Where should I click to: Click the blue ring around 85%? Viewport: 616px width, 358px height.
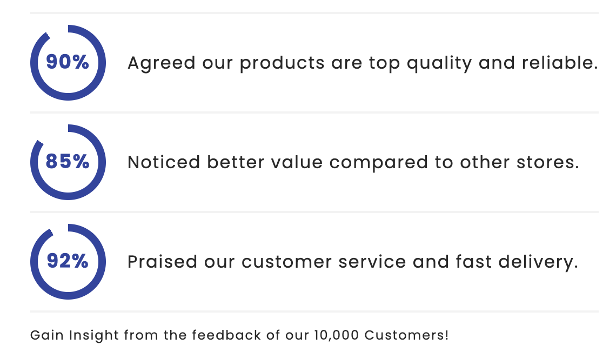coord(68,196)
